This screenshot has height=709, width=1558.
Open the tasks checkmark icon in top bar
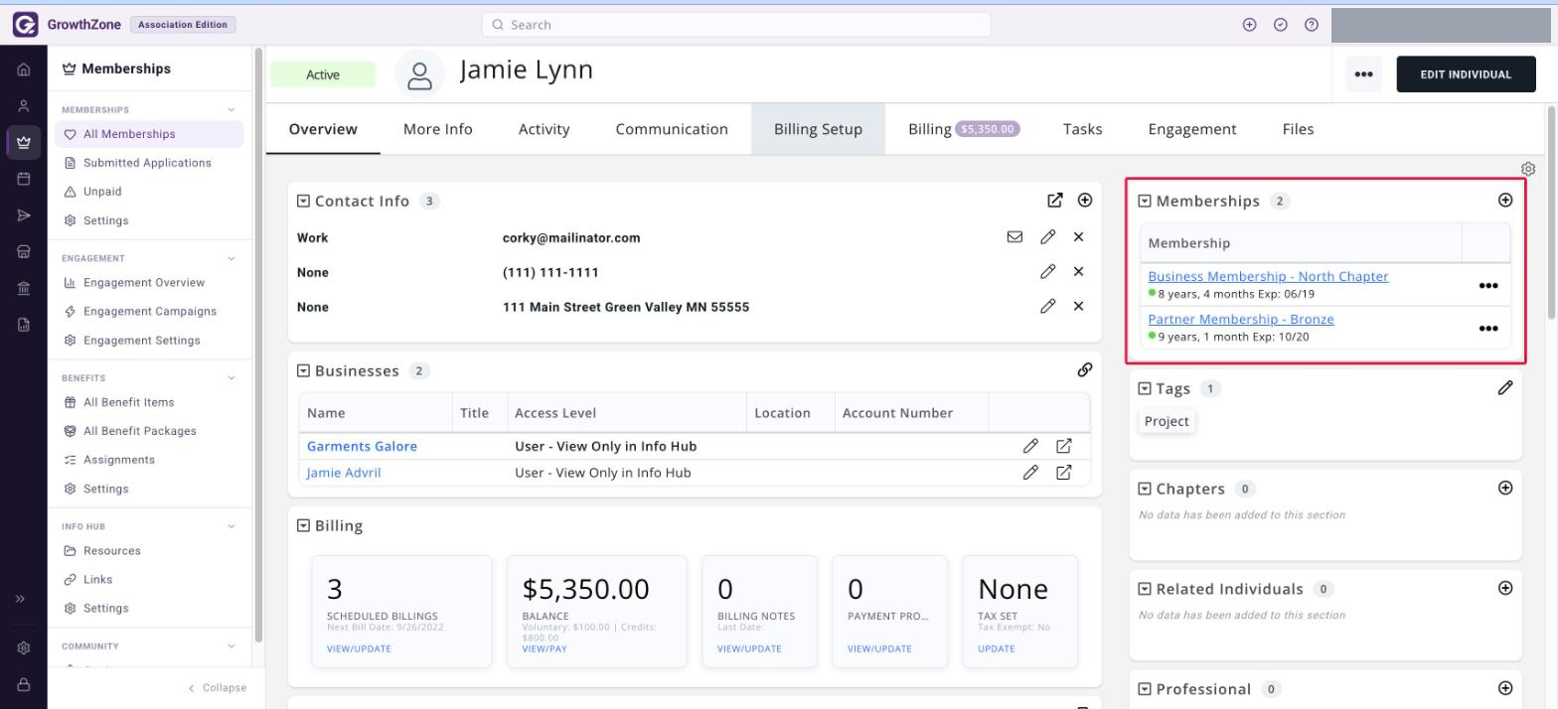point(1281,25)
